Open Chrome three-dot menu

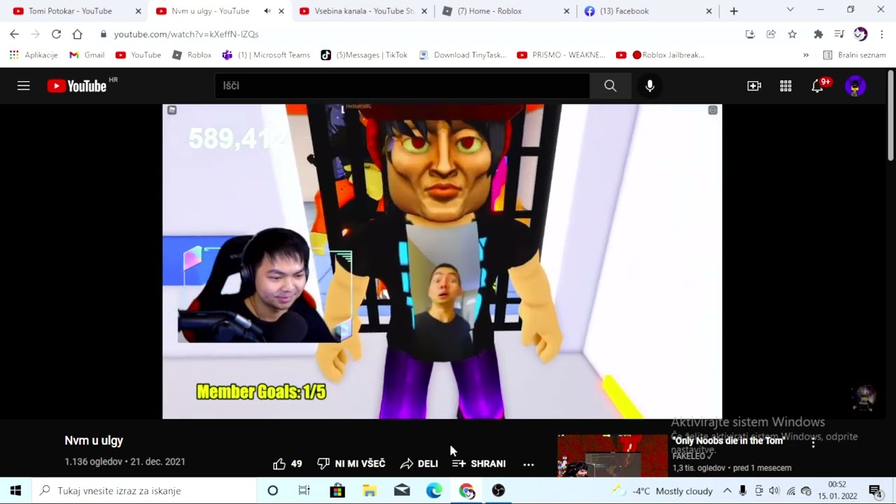[881, 34]
